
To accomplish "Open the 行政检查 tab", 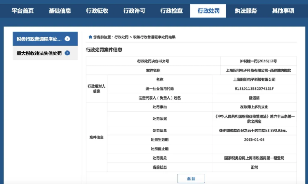I will 171,11.
